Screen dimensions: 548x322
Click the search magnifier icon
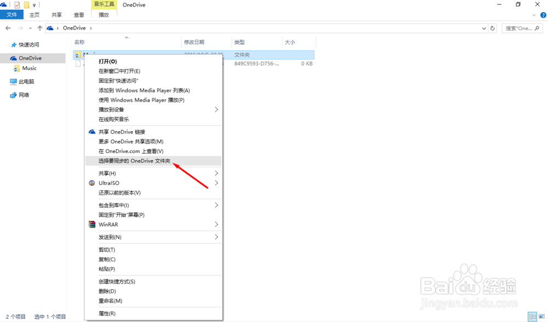(537, 28)
